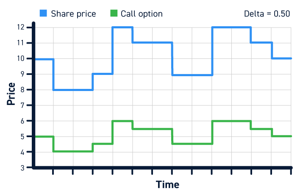Click the 9 label on price axis
Image resolution: width=300 pixels, height=196 pixels.
coord(22,74)
